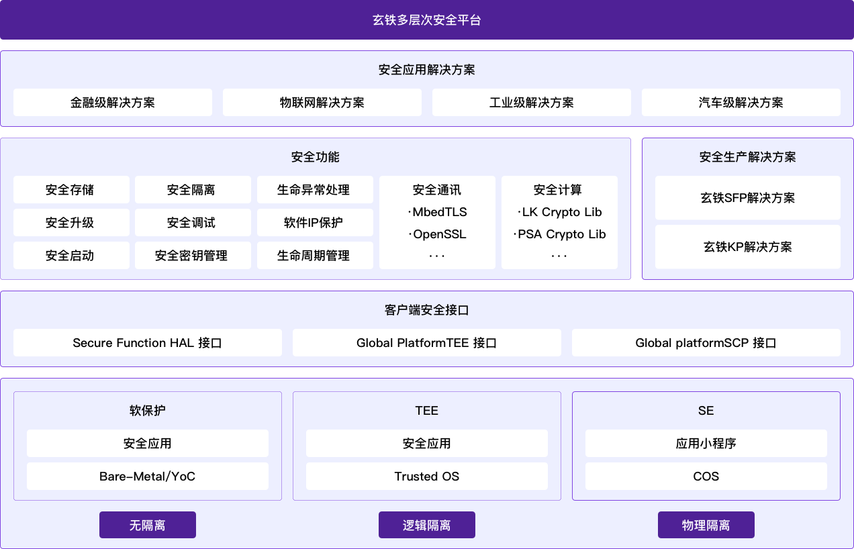854x549 pixels.
Task: Click 安全应用 in the 软保护 panel
Action: 148,444
